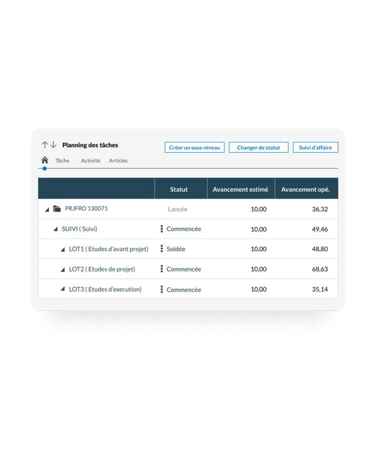Click Changer de statut button
The image size is (375, 466).
click(x=258, y=147)
